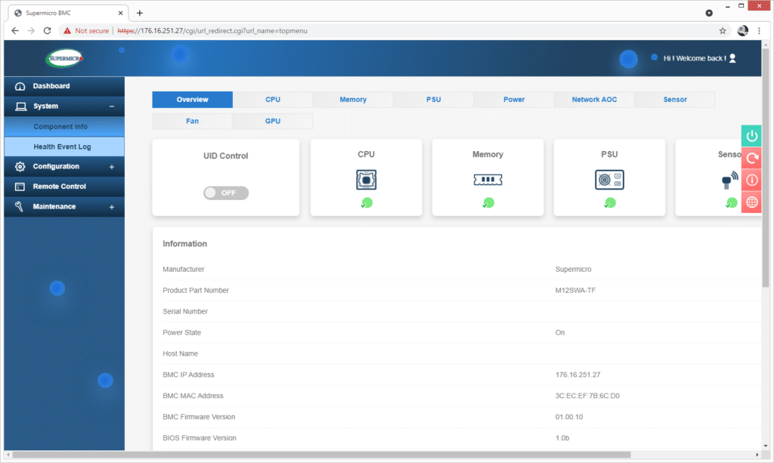774x463 pixels.
Task: Switch to the Sensor tab
Action: pos(675,100)
